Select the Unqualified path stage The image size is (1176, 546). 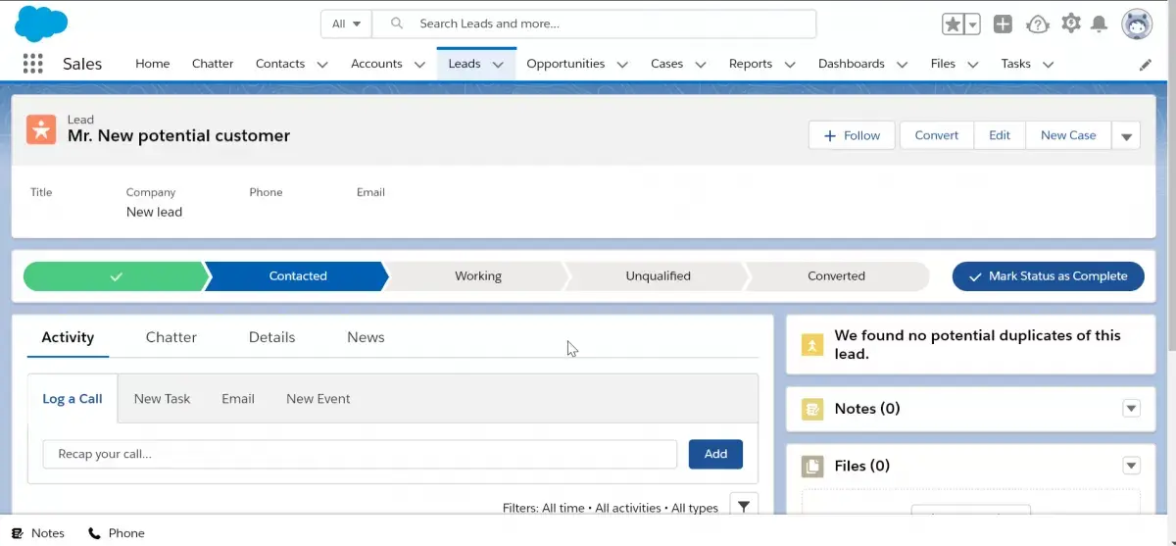[658, 276]
